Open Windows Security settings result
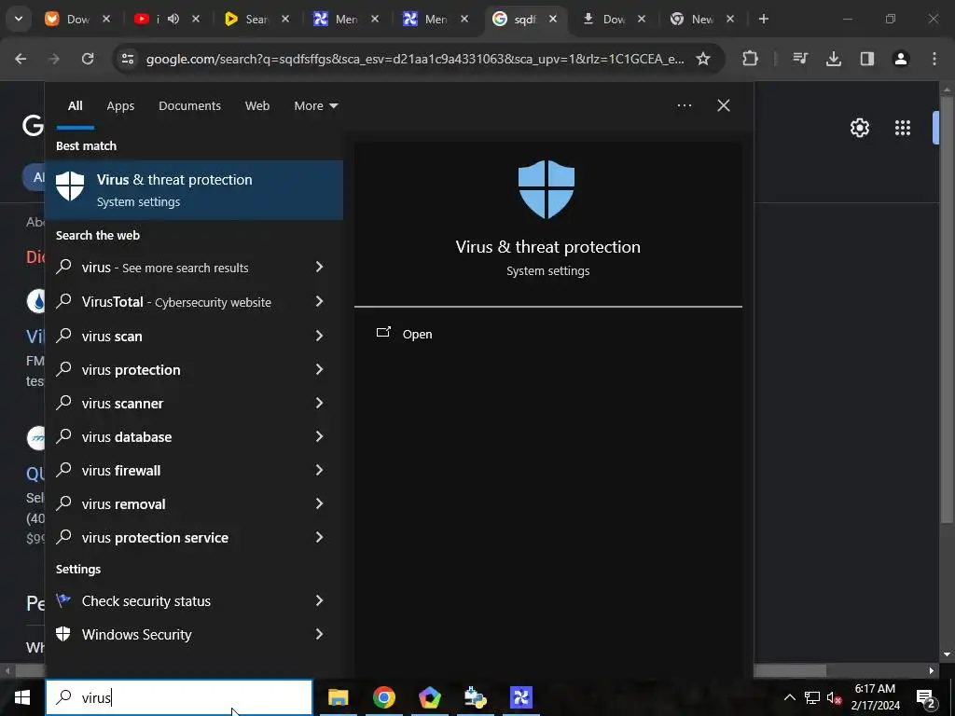 pyautogui.click(x=136, y=634)
